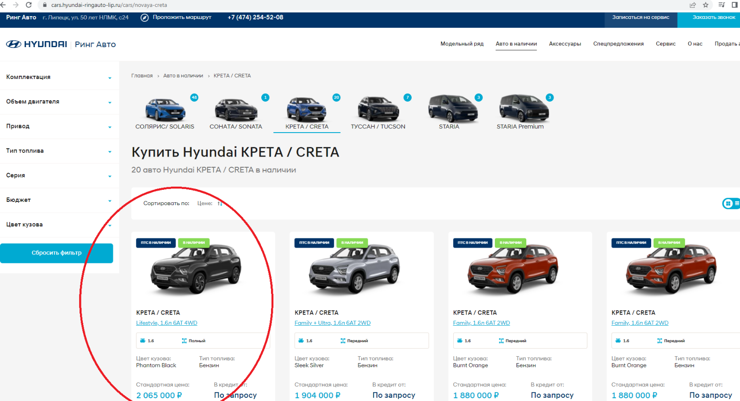Click the price sort arrows icon

220,203
